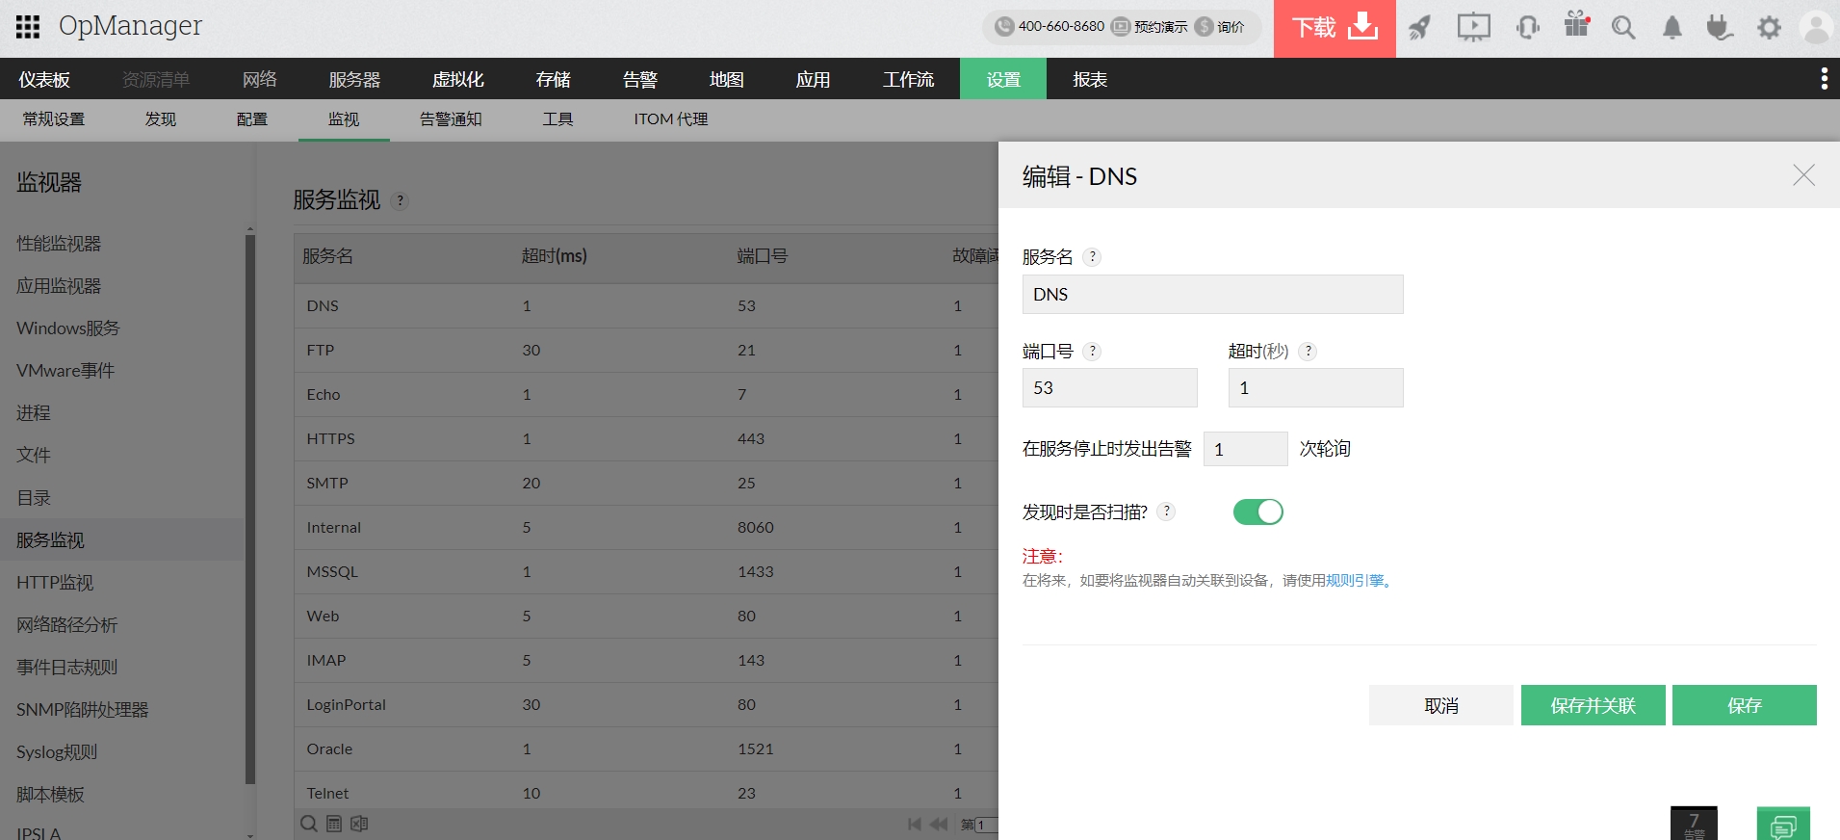The width and height of the screenshot is (1840, 840).
Task: Click the 服务名 input field
Action: (x=1213, y=295)
